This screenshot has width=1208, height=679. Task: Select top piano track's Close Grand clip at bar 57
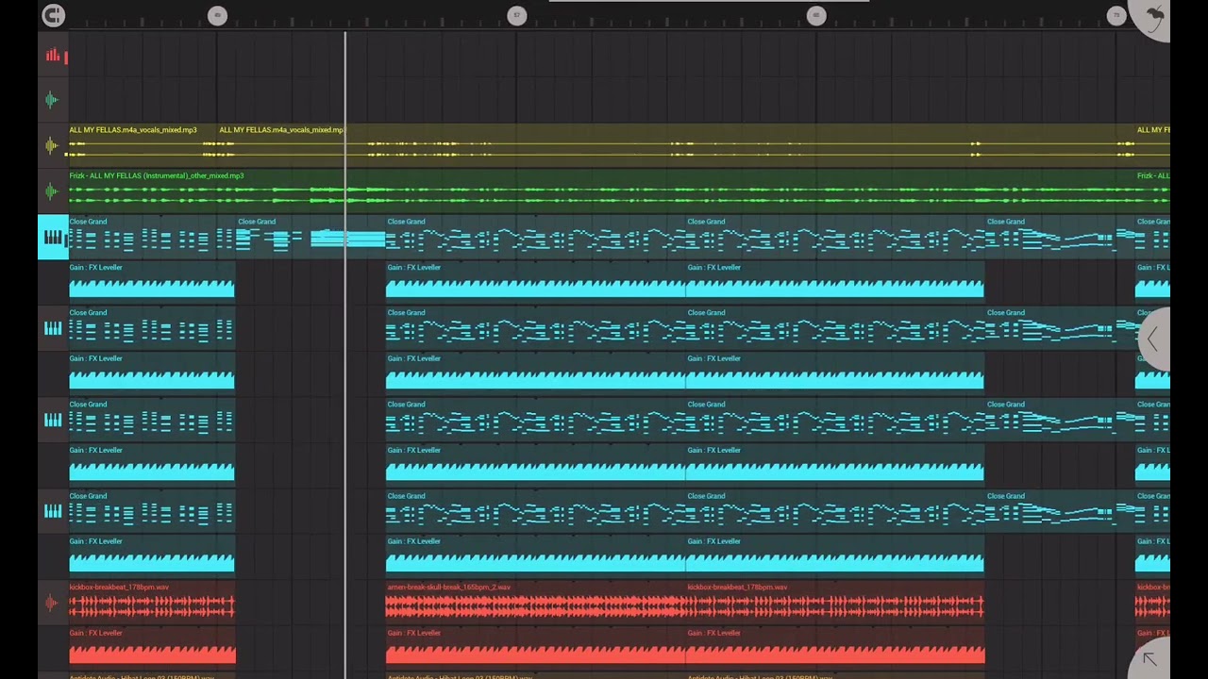click(x=535, y=237)
